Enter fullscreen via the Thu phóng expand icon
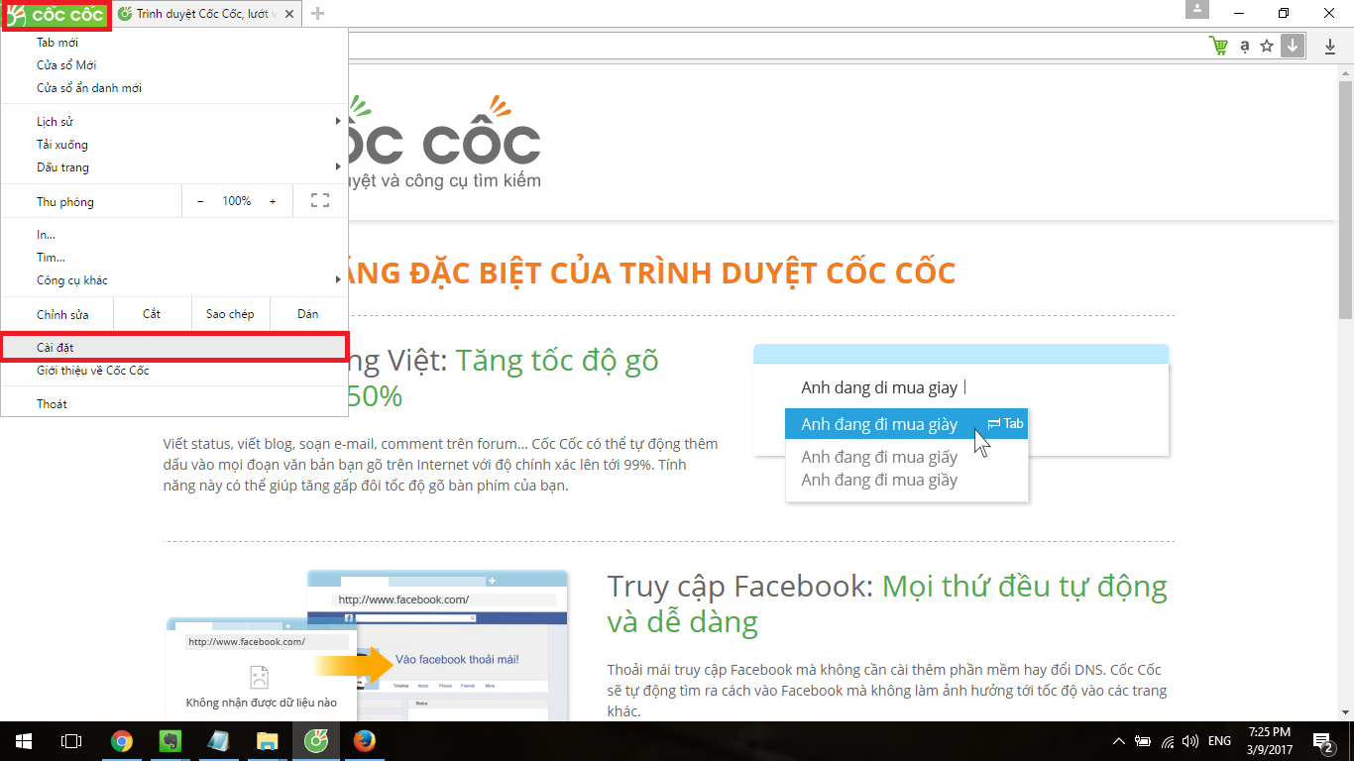Screen dimensions: 1354x761 pyautogui.click(x=319, y=200)
